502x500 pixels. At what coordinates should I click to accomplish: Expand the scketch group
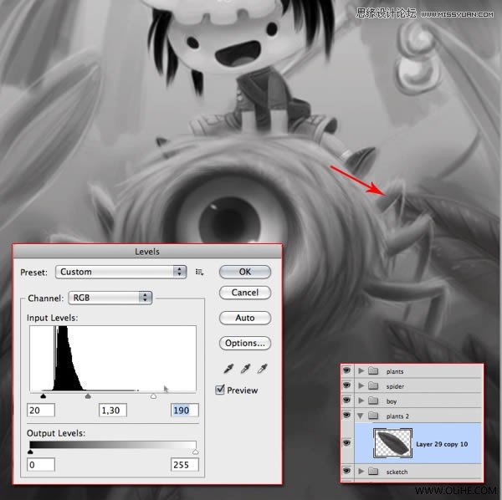tap(361, 472)
